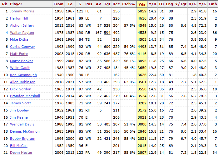Sort by Tgt targets header
Image resolution: width=218 pixels, height=155 pixels.
point(107,4)
